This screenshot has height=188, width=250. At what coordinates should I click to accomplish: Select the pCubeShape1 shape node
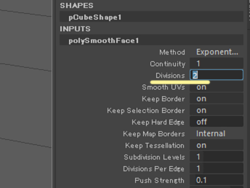coord(152,16)
